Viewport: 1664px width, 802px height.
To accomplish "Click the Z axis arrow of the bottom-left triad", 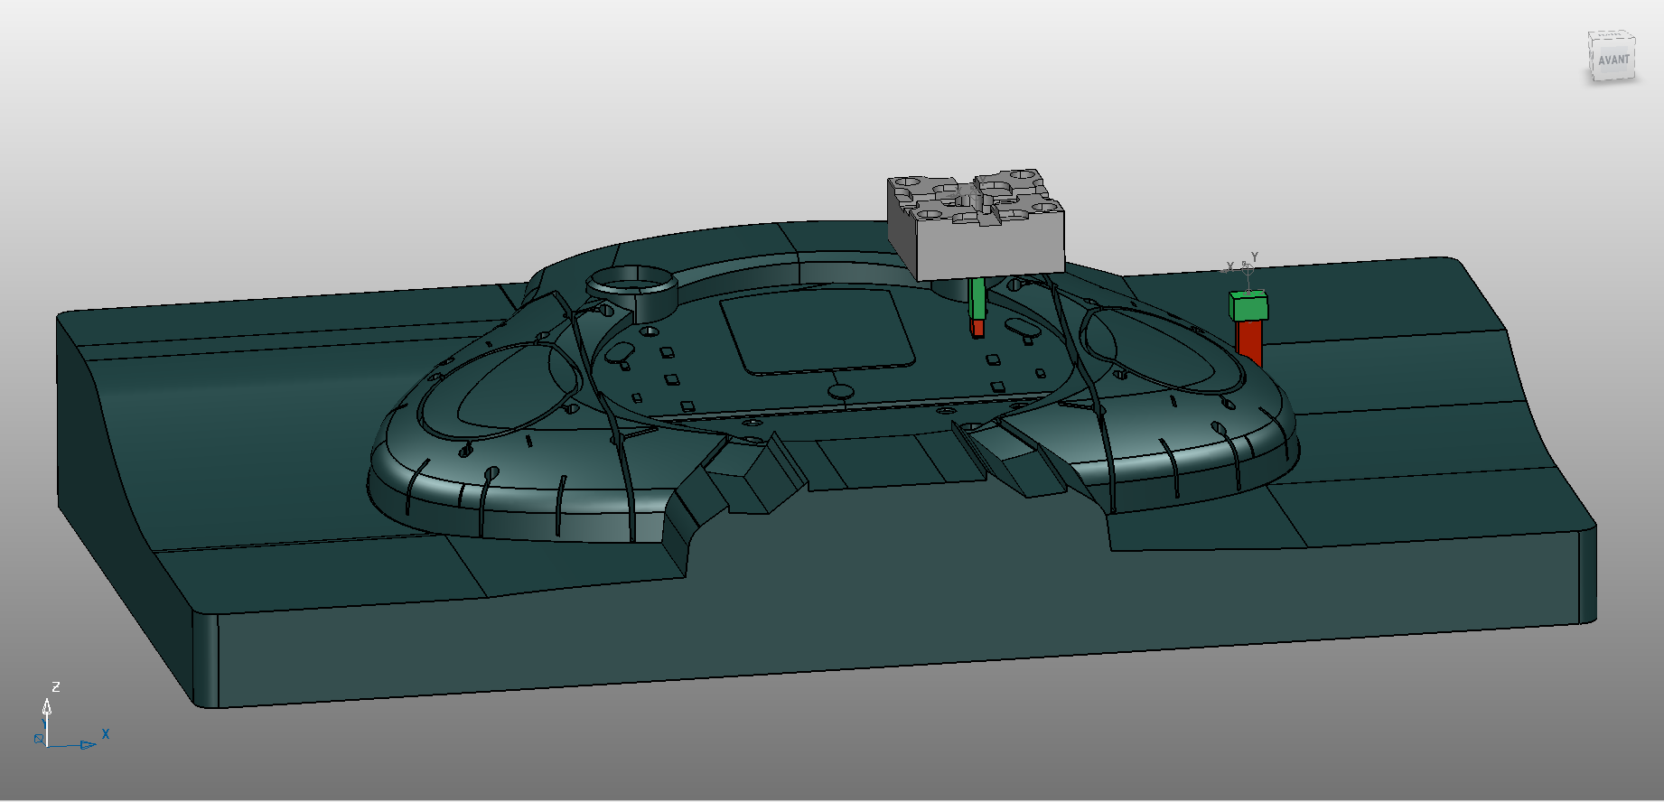I will pyautogui.click(x=47, y=707).
